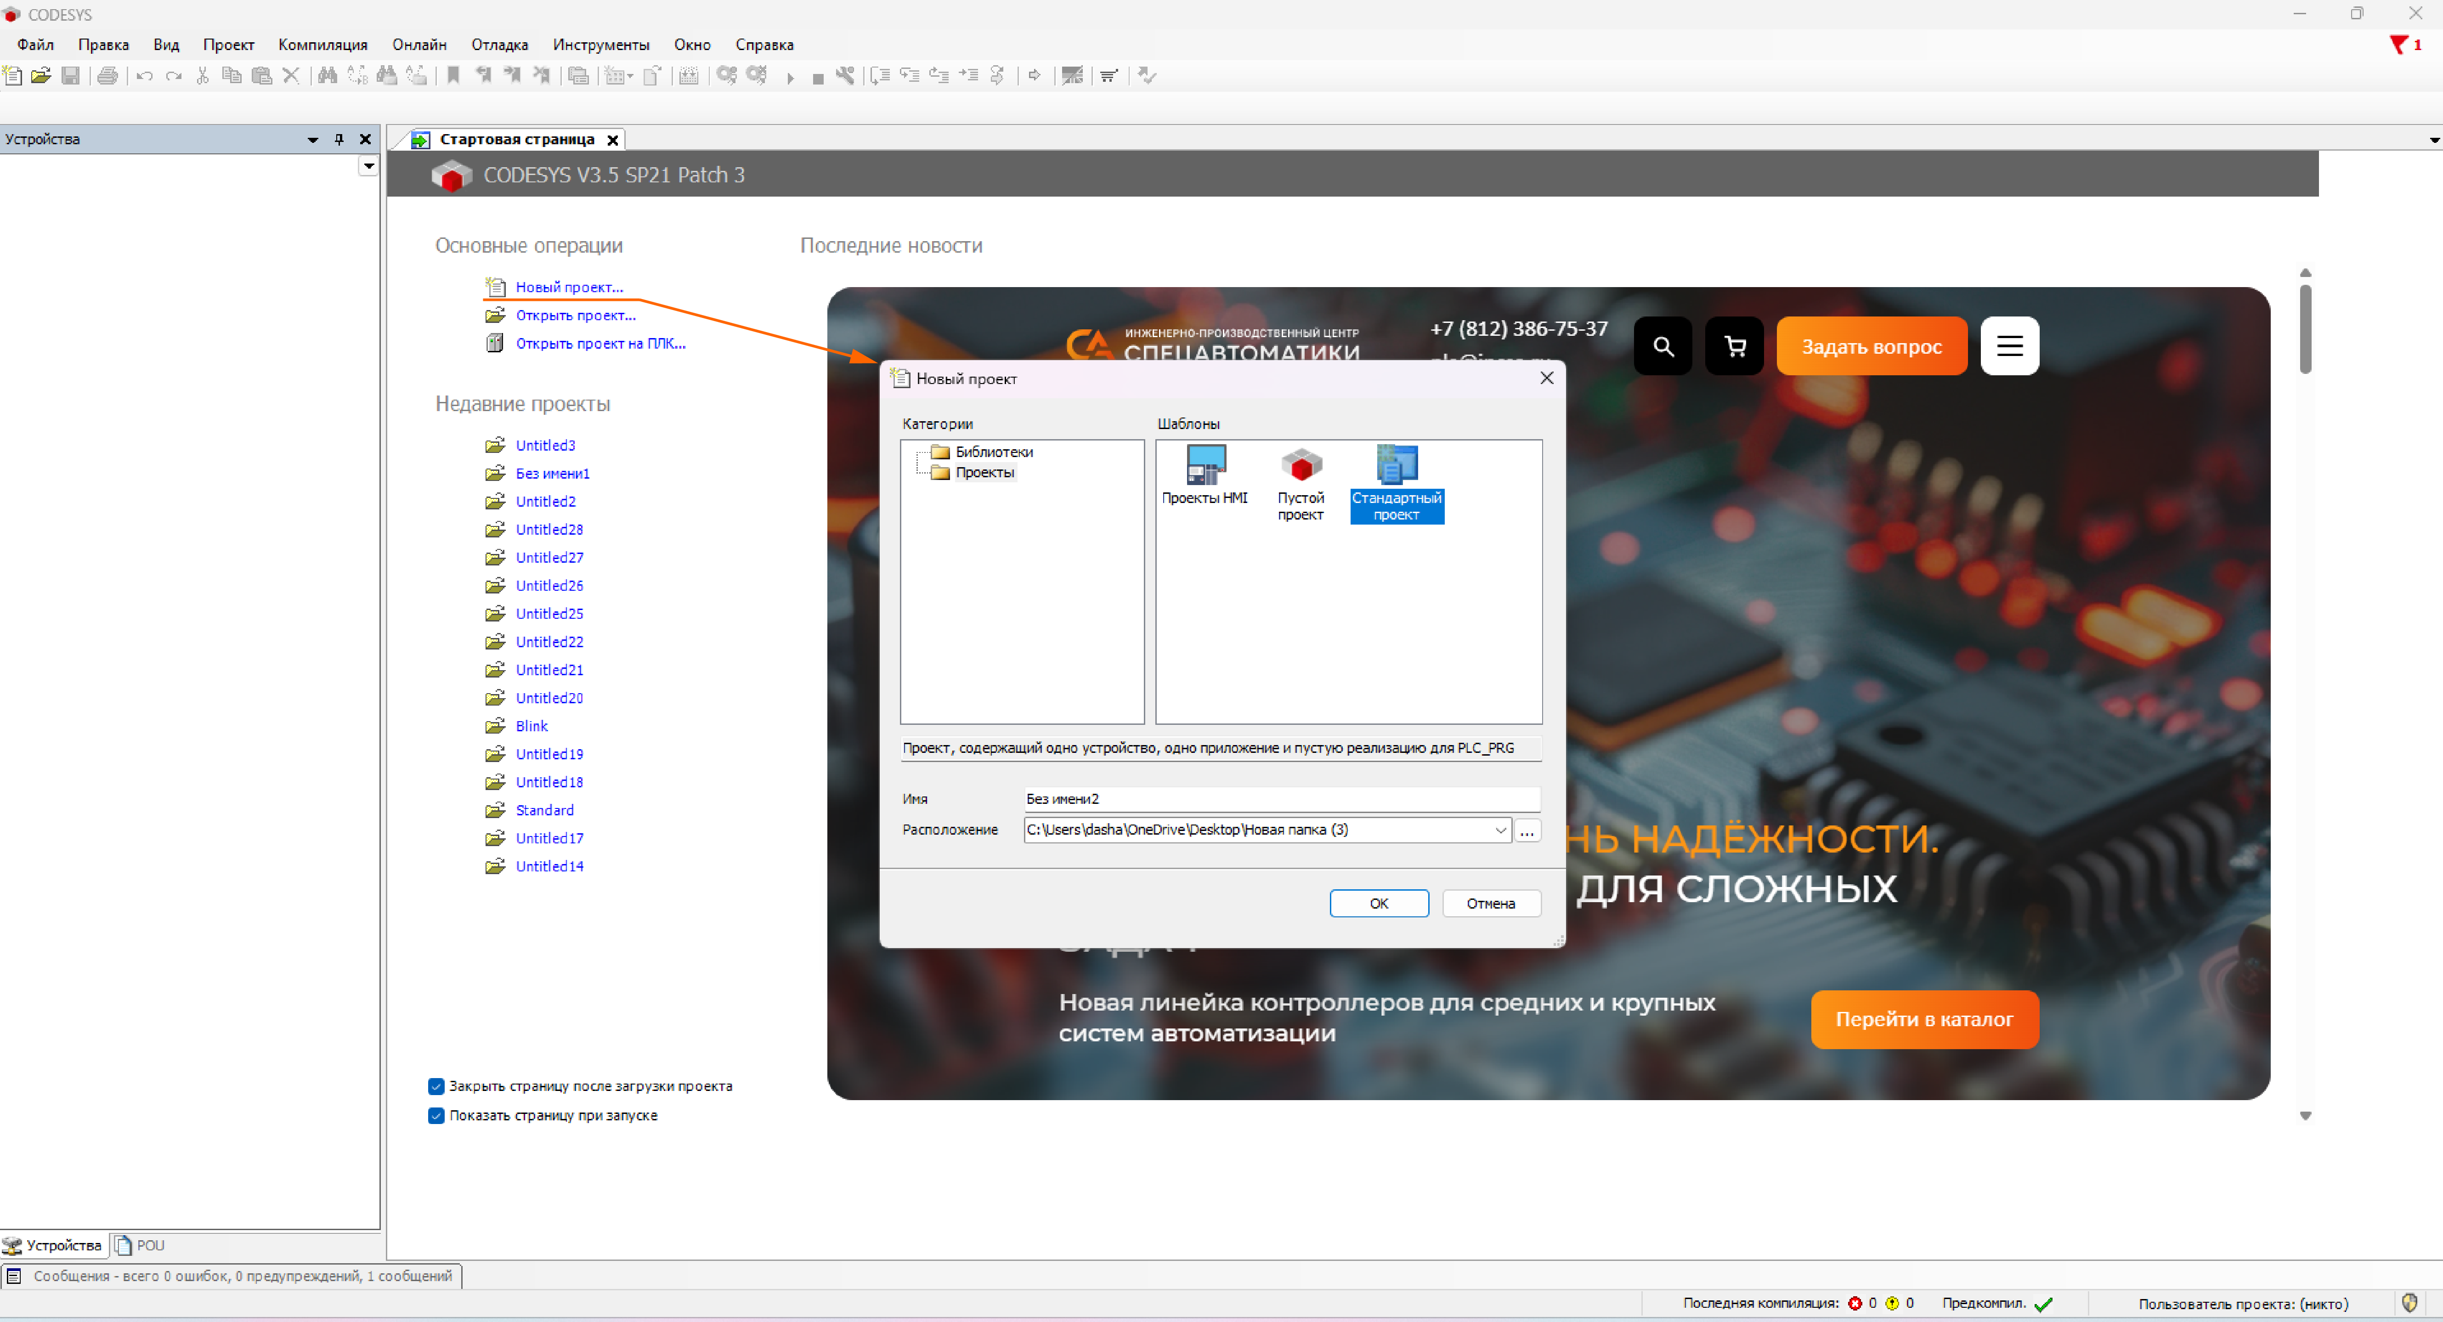Select the Стандартный проект template icon
The image size is (2443, 1322).
point(1396,485)
